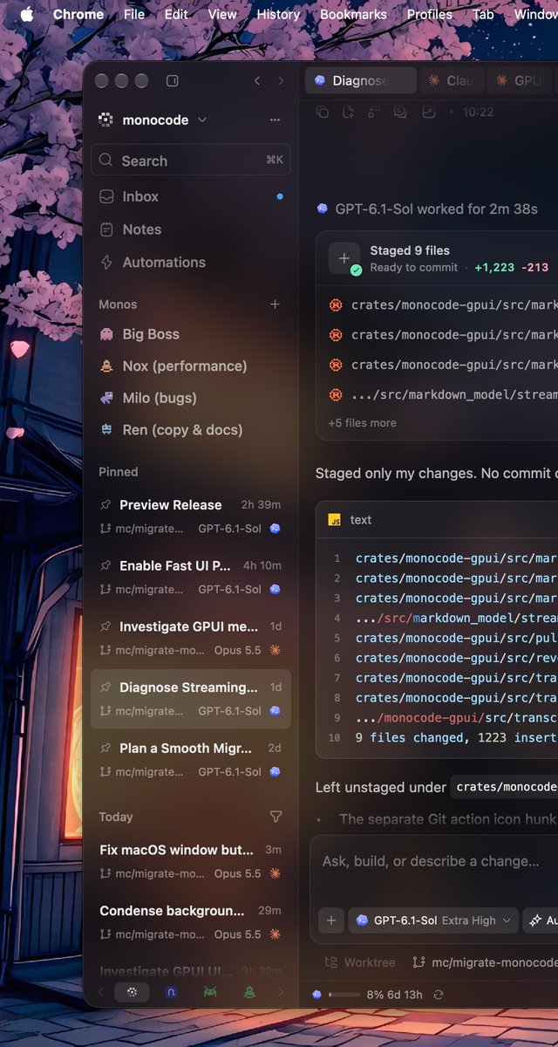Add a new Mono with the plus
The width and height of the screenshot is (558, 1047).
[x=276, y=304]
